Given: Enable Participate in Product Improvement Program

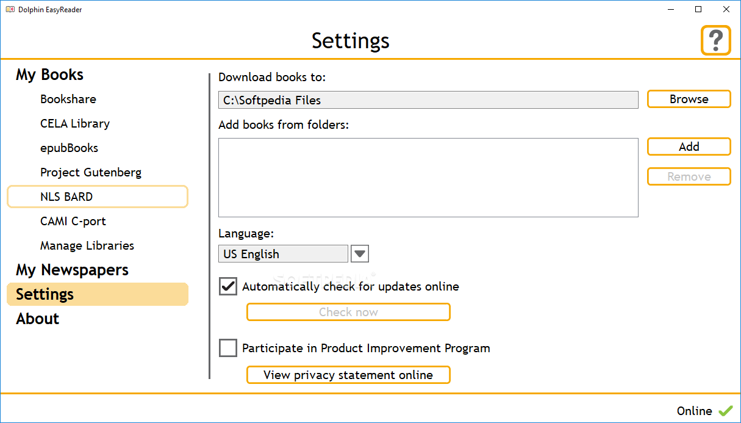Looking at the screenshot, I should click(x=228, y=348).
